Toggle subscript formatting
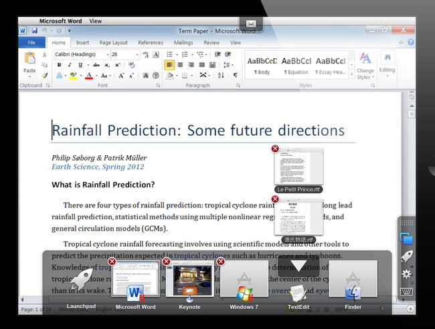The height and width of the screenshot is (329, 435). [107, 65]
